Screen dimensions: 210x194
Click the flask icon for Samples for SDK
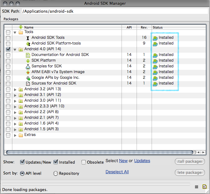click(28, 67)
